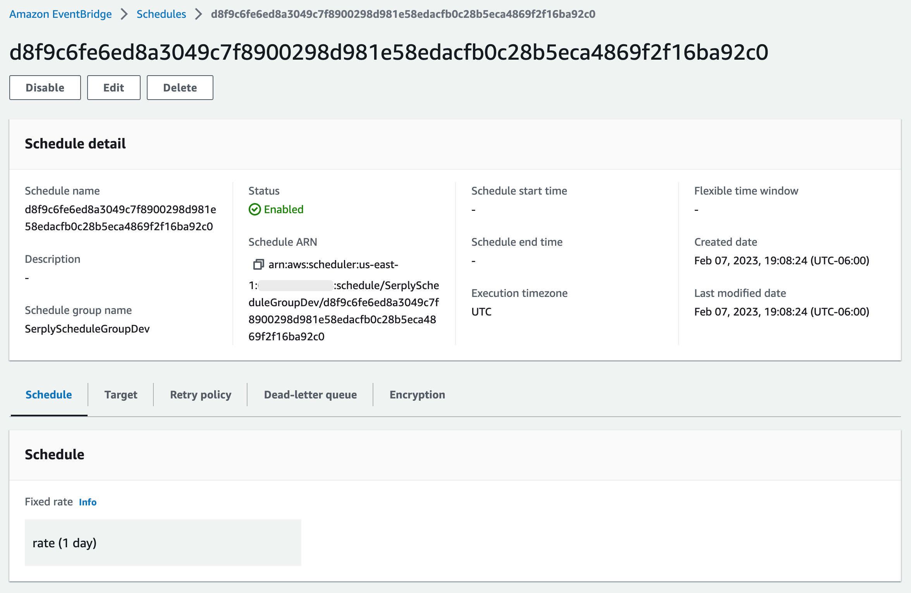Click the green Enabled status checkmark icon
The image size is (911, 593).
tap(254, 210)
